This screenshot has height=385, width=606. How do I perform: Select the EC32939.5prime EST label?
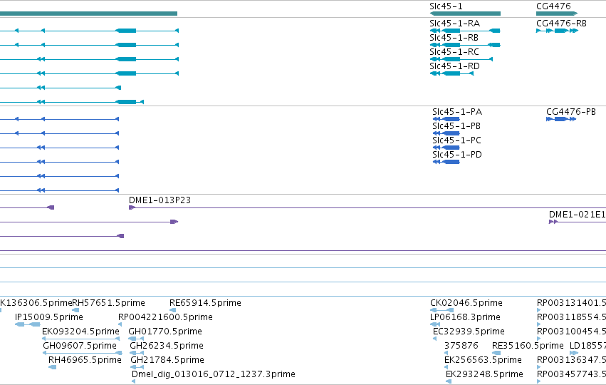coord(469,332)
